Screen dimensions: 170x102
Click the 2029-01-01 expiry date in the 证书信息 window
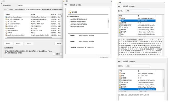[x=90, y=47]
